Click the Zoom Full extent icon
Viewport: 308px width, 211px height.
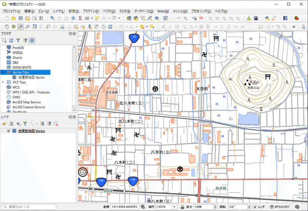35,26
